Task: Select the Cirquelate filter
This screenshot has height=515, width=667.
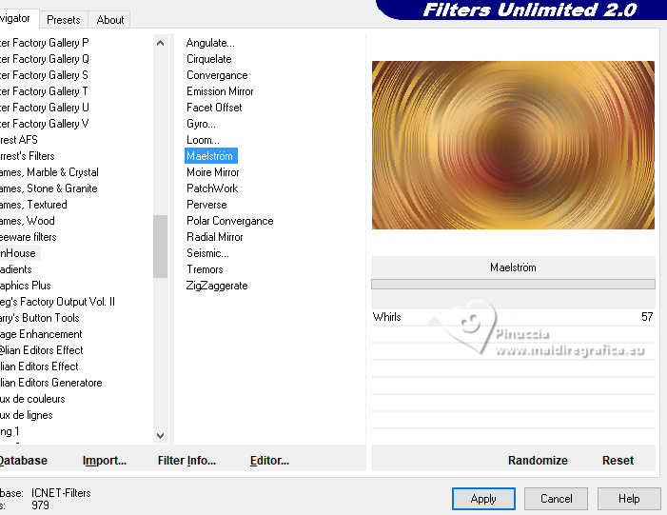Action: pyautogui.click(x=209, y=59)
